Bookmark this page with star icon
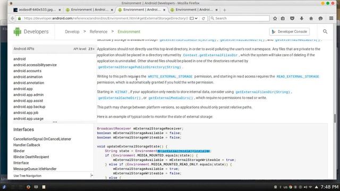The image size is (340, 191). click(275, 19)
